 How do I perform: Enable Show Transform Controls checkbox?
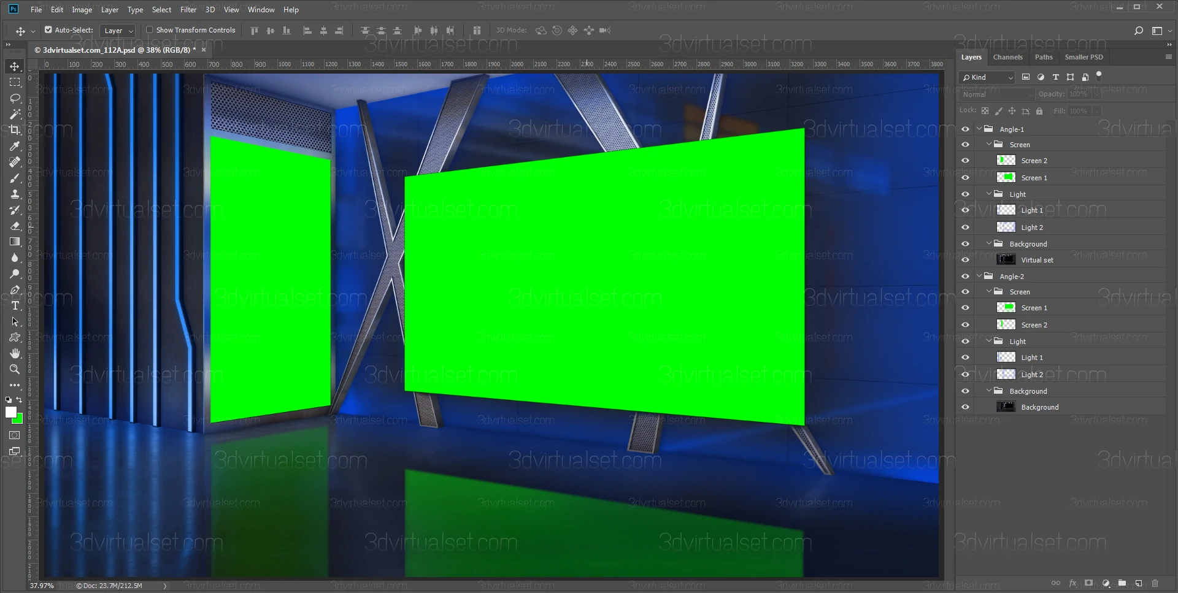(x=149, y=29)
